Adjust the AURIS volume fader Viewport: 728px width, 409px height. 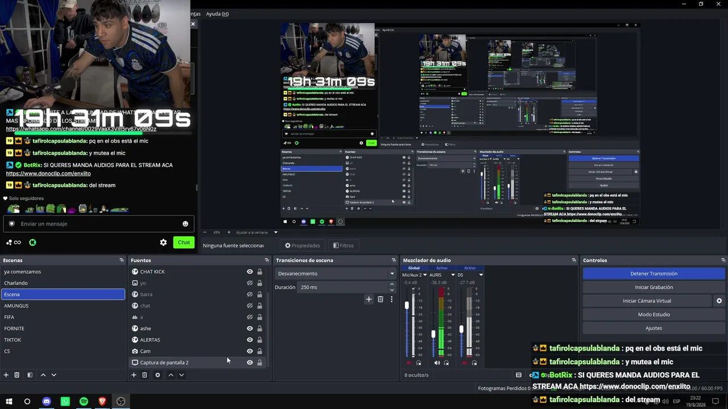(x=433, y=335)
